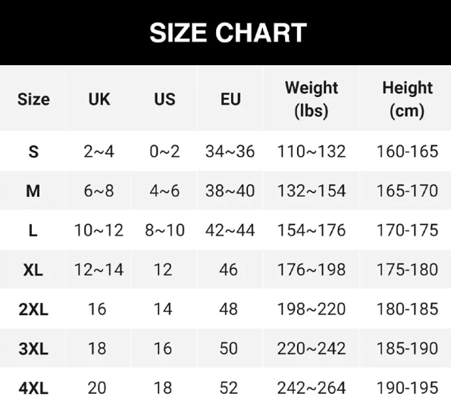Select the 170-175 height cell
The width and height of the screenshot is (451, 406).
click(407, 230)
